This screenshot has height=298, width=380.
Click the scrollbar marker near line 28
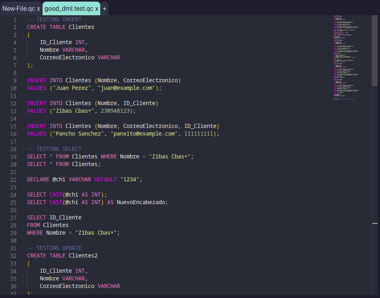(375, 223)
